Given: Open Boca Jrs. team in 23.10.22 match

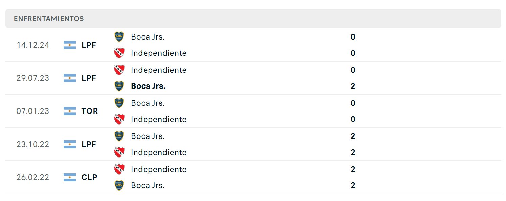Looking at the screenshot, I should pos(148,136).
